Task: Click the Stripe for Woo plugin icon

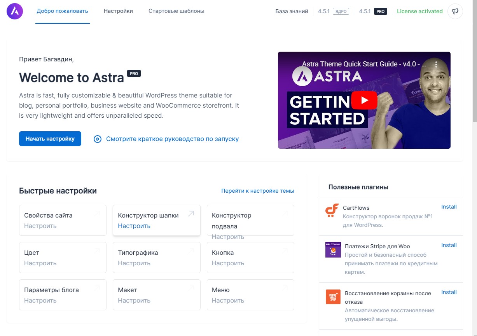Action: click(x=333, y=250)
